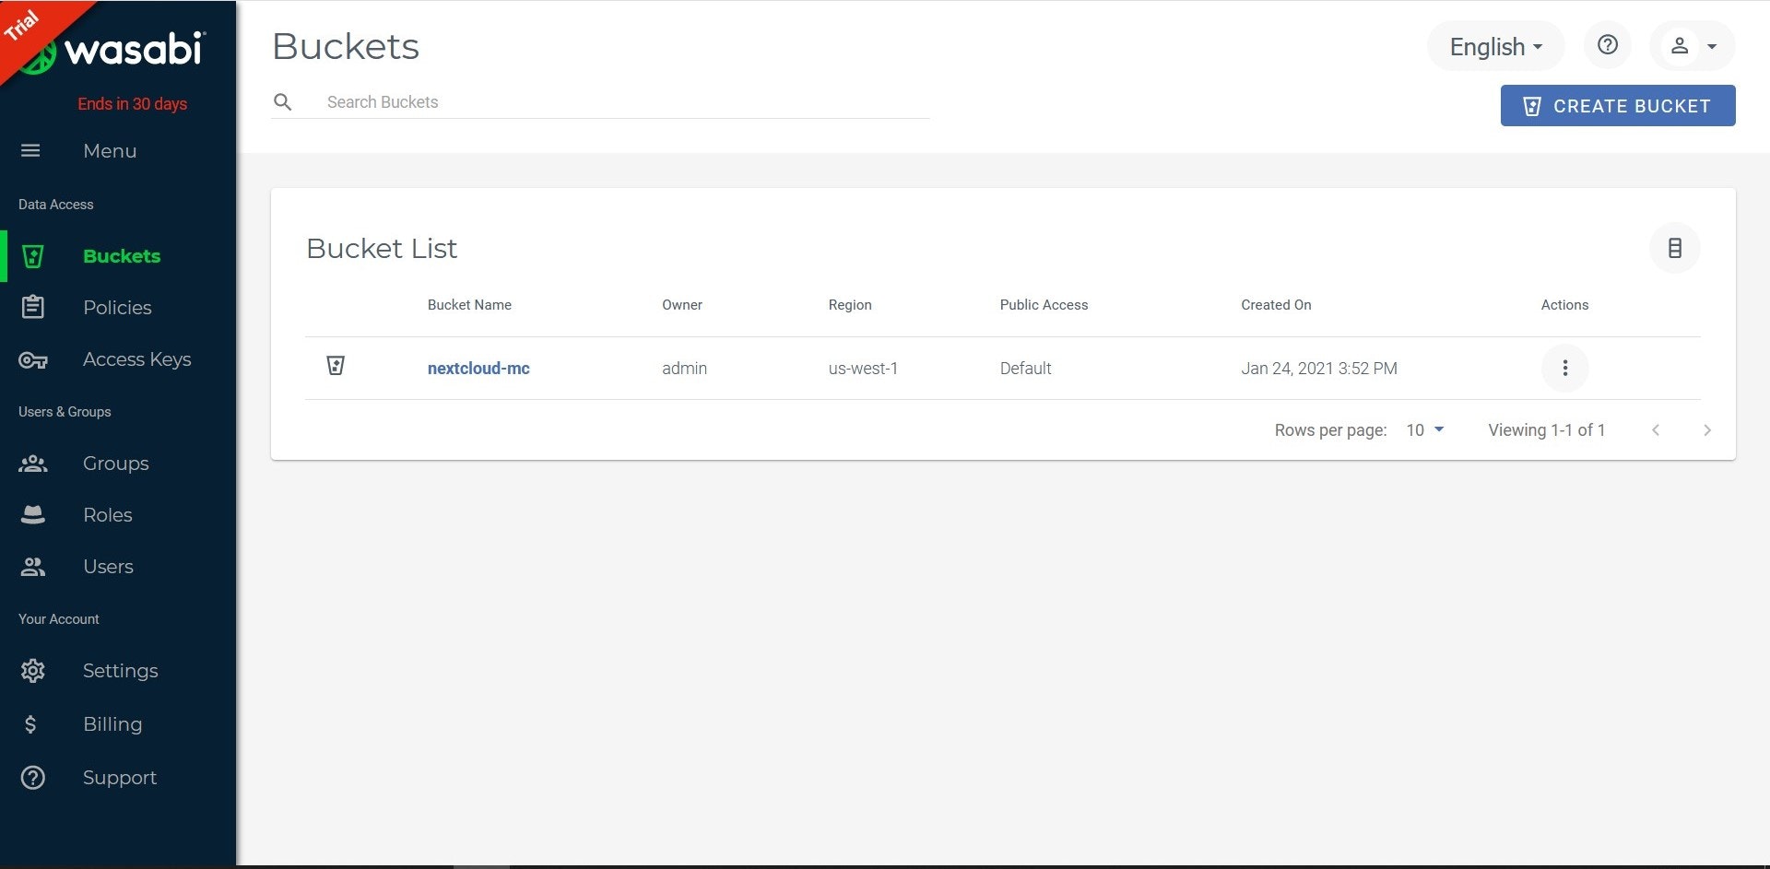Click the Menu label in sidebar
Image resolution: width=1770 pixels, height=869 pixels.
click(x=110, y=151)
